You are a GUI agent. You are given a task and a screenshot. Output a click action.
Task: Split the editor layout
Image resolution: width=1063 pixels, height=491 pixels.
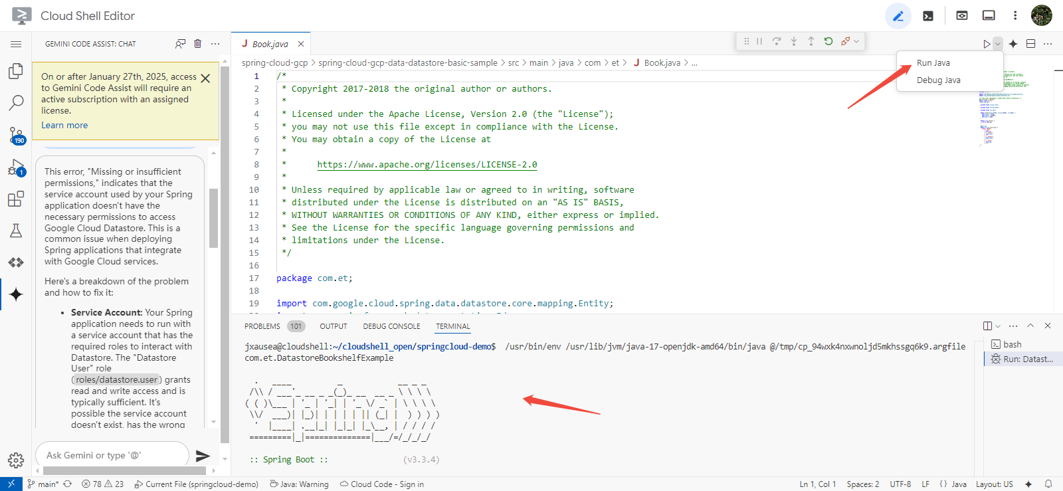pos(1030,44)
